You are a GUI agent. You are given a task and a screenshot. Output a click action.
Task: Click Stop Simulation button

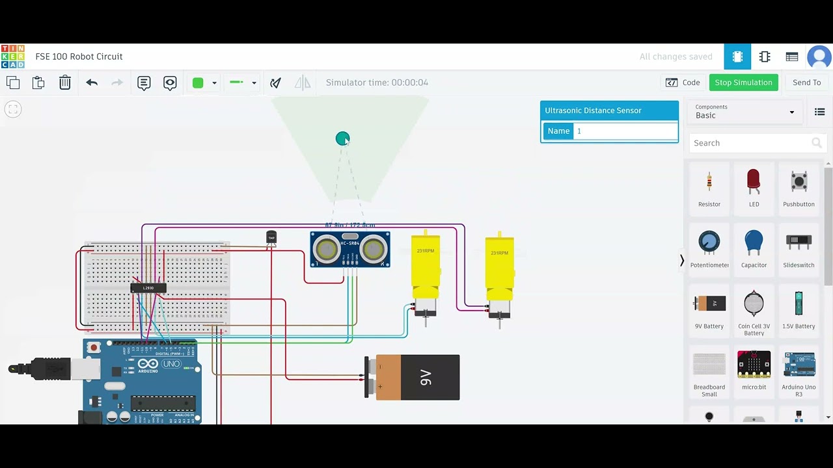(743, 83)
